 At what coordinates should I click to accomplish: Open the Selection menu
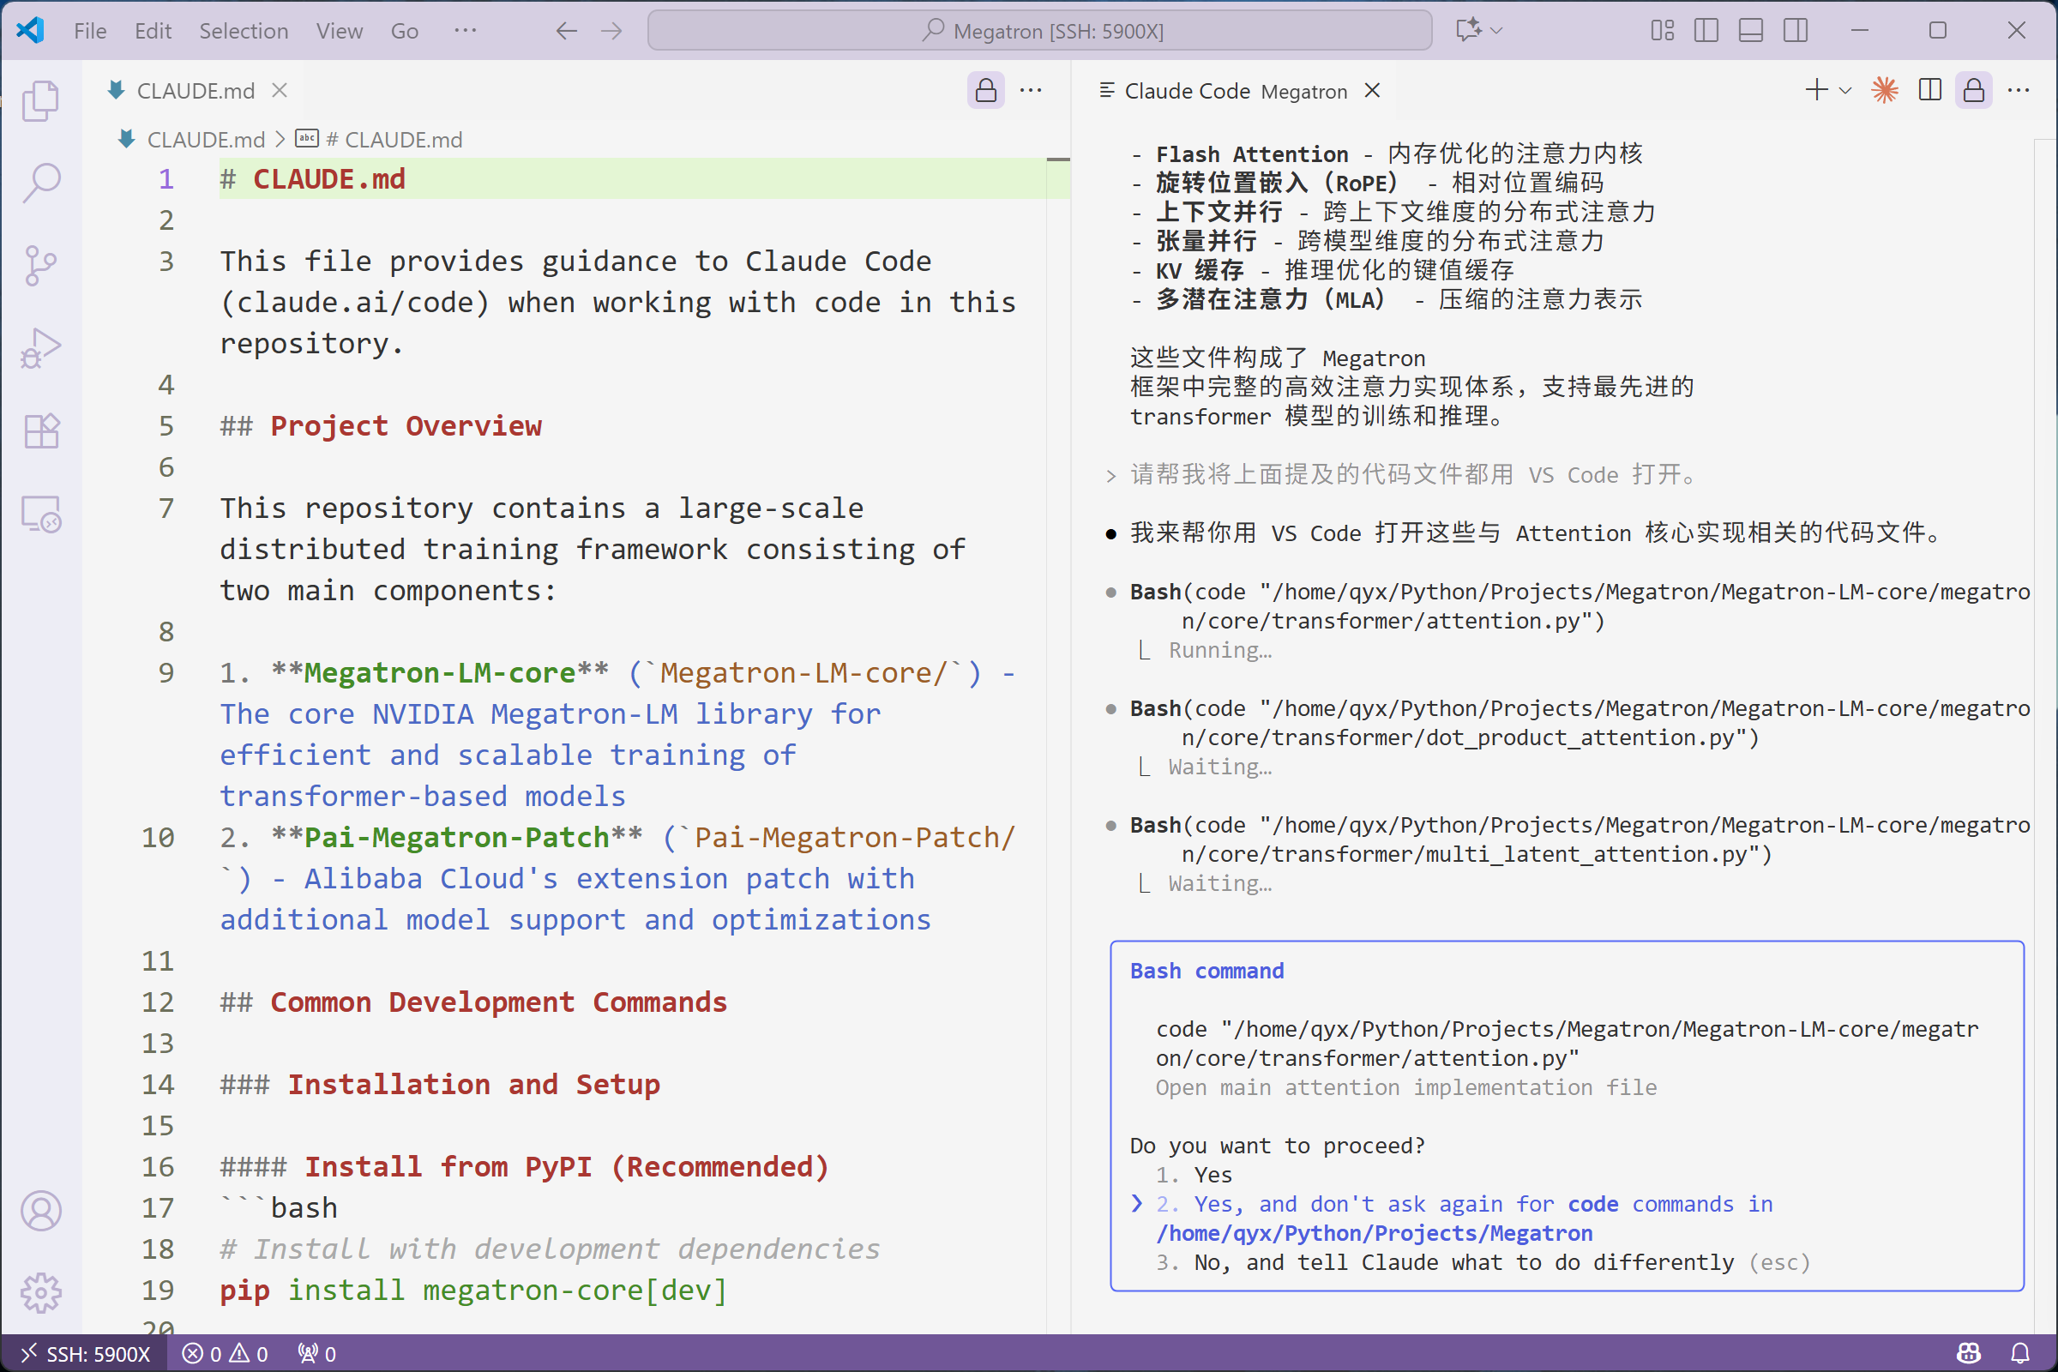(244, 31)
